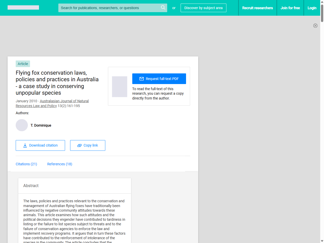Open the journal Australasian Journal of Natural Resources link

64,101
